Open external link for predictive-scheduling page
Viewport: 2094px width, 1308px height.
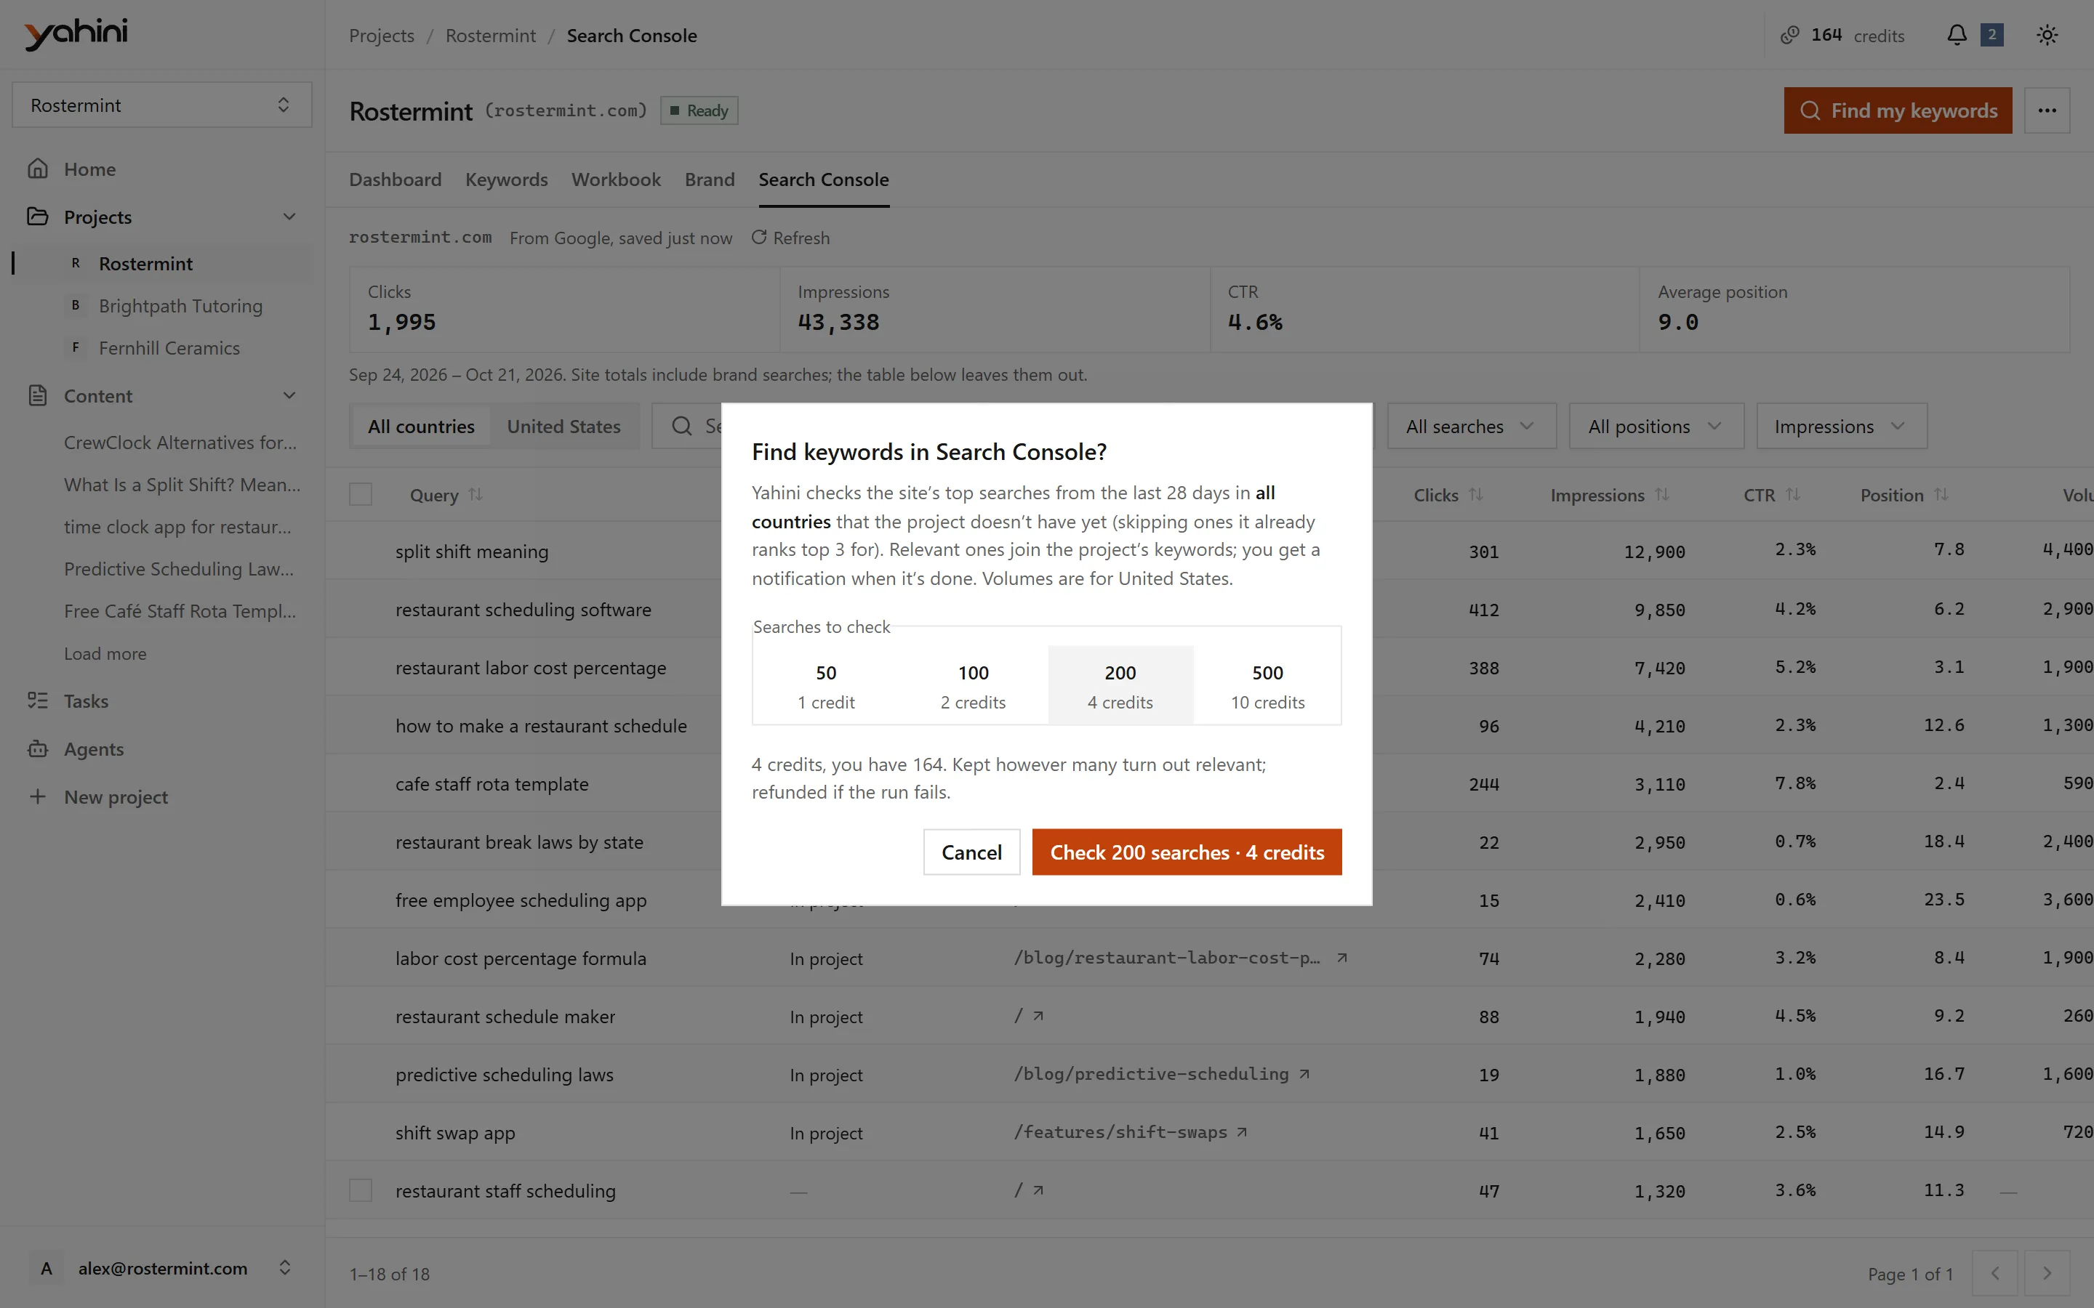1304,1073
